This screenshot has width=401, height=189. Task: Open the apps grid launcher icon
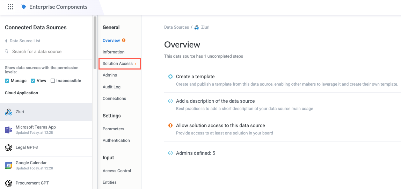[x=10, y=7]
